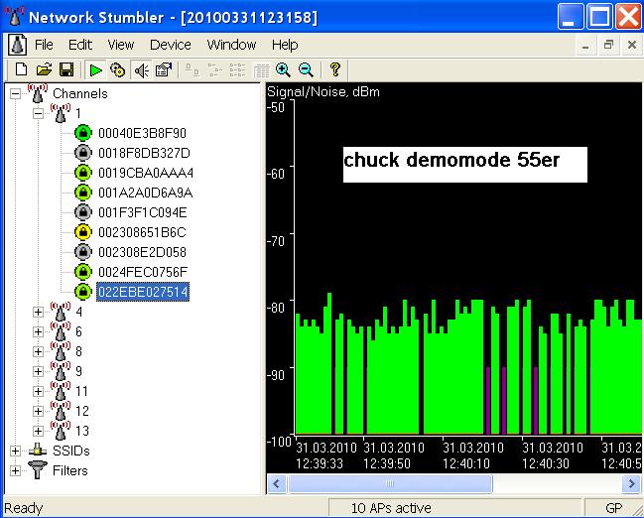Viewport: 644px width, 518px height.
Task: Collapse the channel 1 node
Action: [38, 113]
